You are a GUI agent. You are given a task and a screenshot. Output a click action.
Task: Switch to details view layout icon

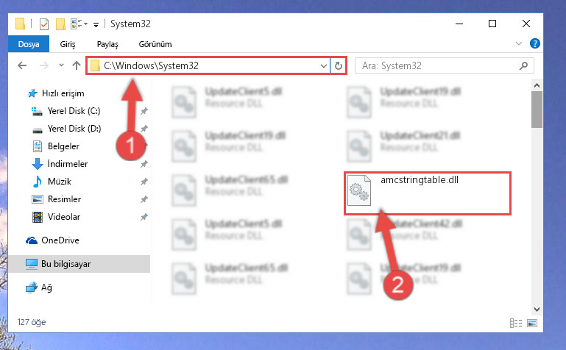[x=516, y=323]
